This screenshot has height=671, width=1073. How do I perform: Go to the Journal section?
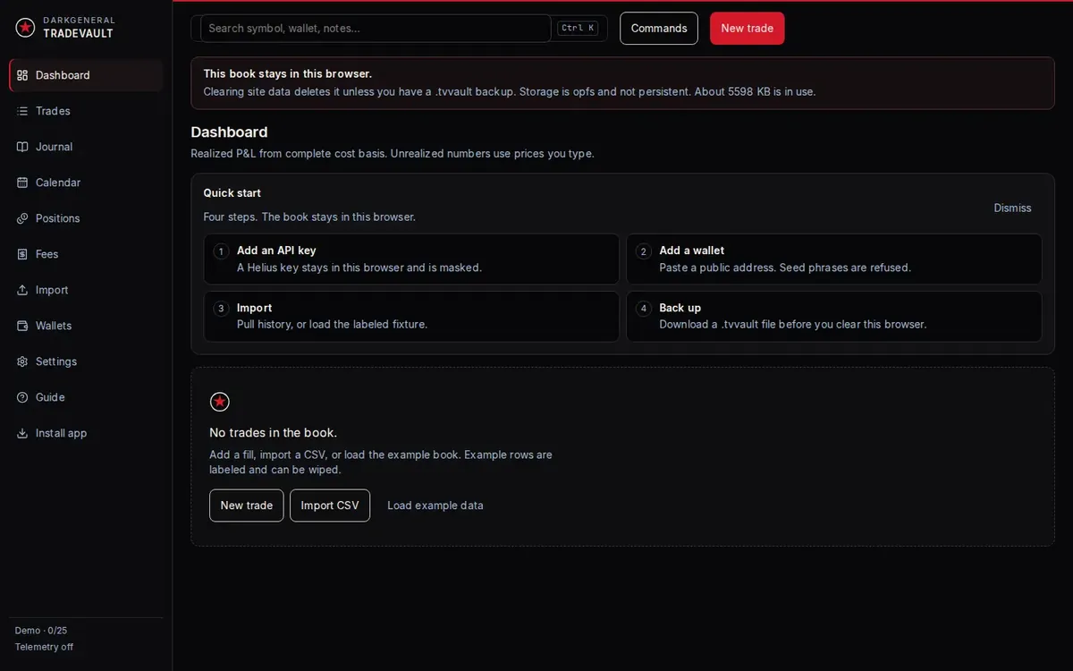pos(86,147)
